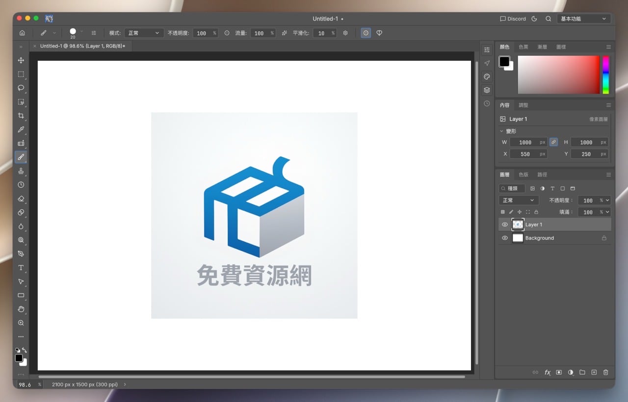This screenshot has height=402, width=628.
Task: Select the Eyedropper tool
Action: [x=21, y=129]
